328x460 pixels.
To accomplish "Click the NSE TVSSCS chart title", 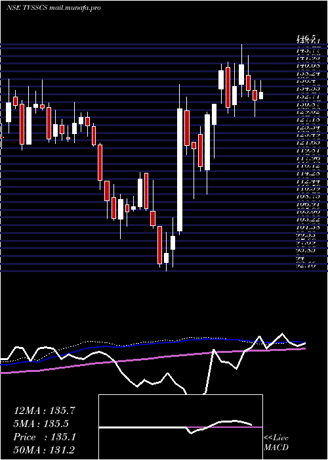I will (54, 8).
